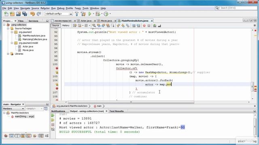Click the Build Project hammer icon

pos(77,14)
